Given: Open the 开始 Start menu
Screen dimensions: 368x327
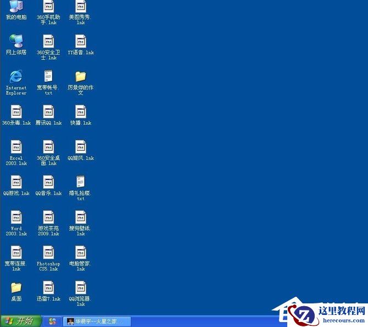Looking at the screenshot, I should 21,321.
